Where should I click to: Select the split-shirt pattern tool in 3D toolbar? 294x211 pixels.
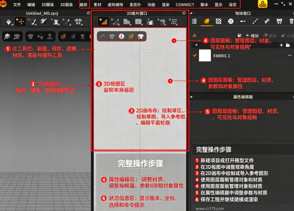coord(78,22)
